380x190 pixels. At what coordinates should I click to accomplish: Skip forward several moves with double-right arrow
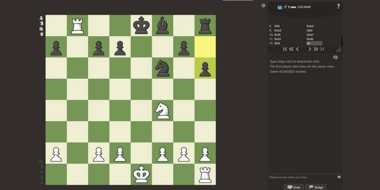(316, 49)
